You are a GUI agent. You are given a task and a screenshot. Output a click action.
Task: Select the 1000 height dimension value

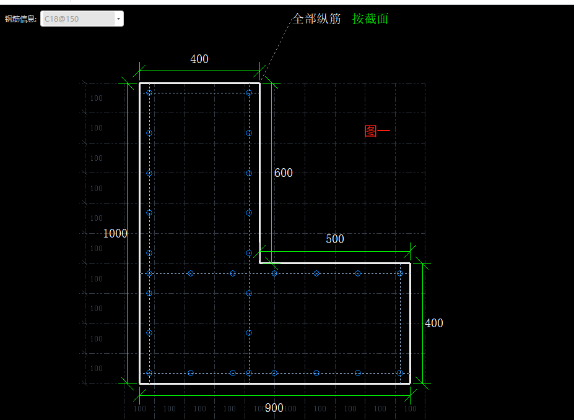[x=115, y=233]
